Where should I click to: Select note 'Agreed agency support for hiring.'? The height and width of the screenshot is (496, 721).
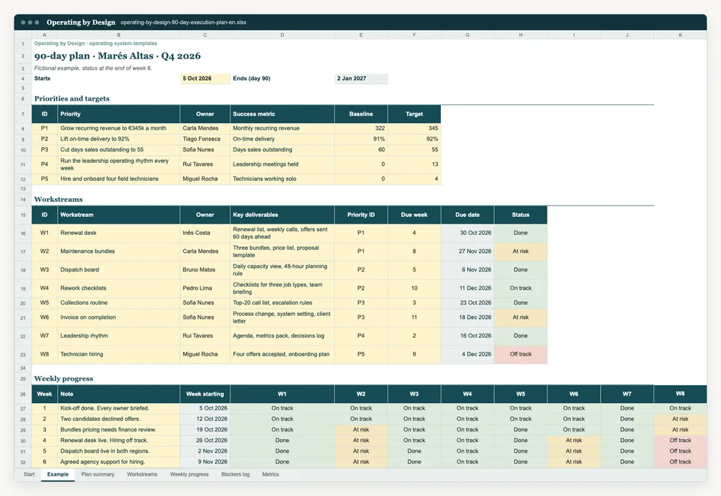[119, 462]
